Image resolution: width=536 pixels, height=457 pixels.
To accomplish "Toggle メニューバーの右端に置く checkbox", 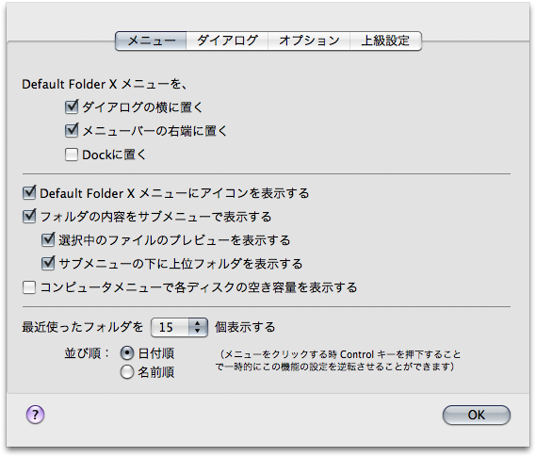I will [x=72, y=131].
